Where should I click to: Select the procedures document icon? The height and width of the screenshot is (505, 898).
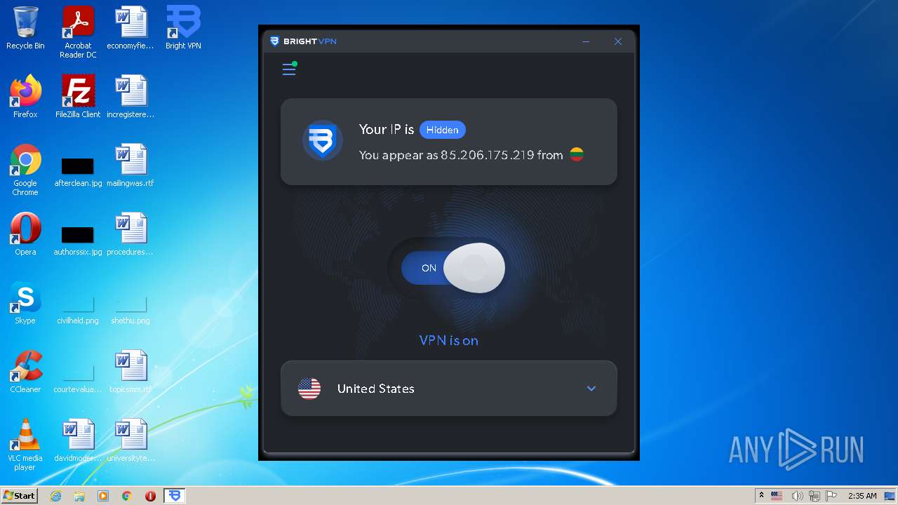[130, 234]
